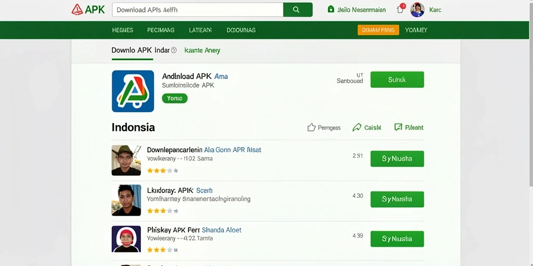
Task: Open the PECIMANG menu item
Action: (x=161, y=30)
